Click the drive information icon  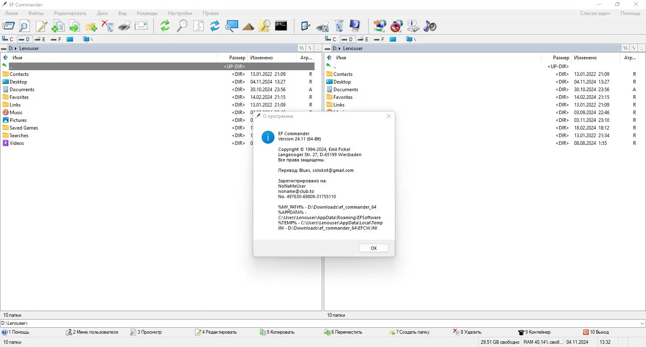point(413,26)
